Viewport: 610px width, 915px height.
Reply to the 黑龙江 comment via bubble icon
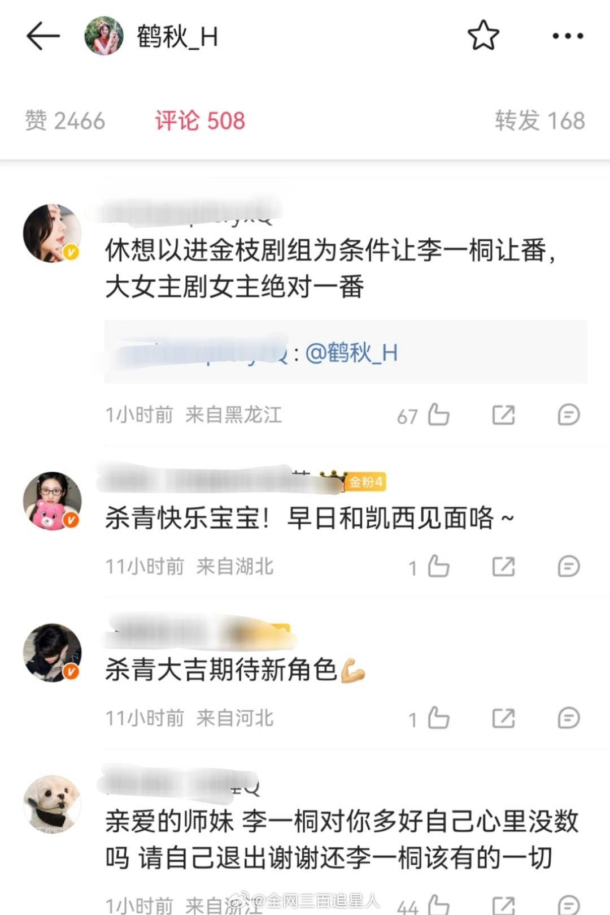568,415
